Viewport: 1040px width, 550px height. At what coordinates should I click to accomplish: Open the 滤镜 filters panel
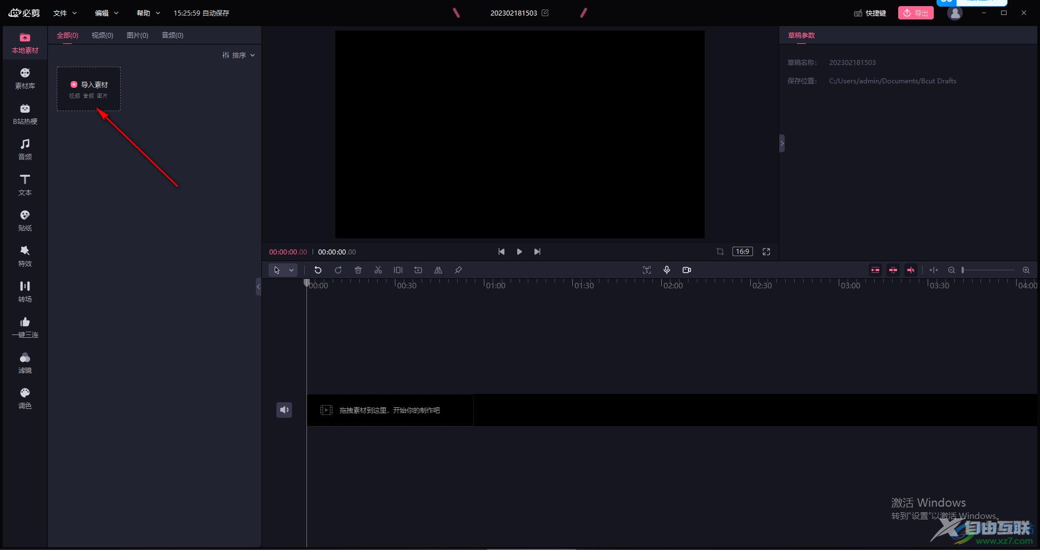pyautogui.click(x=25, y=363)
